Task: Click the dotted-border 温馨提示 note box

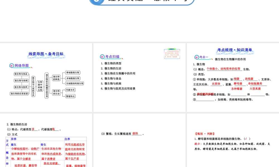Action: tap(172, 54)
